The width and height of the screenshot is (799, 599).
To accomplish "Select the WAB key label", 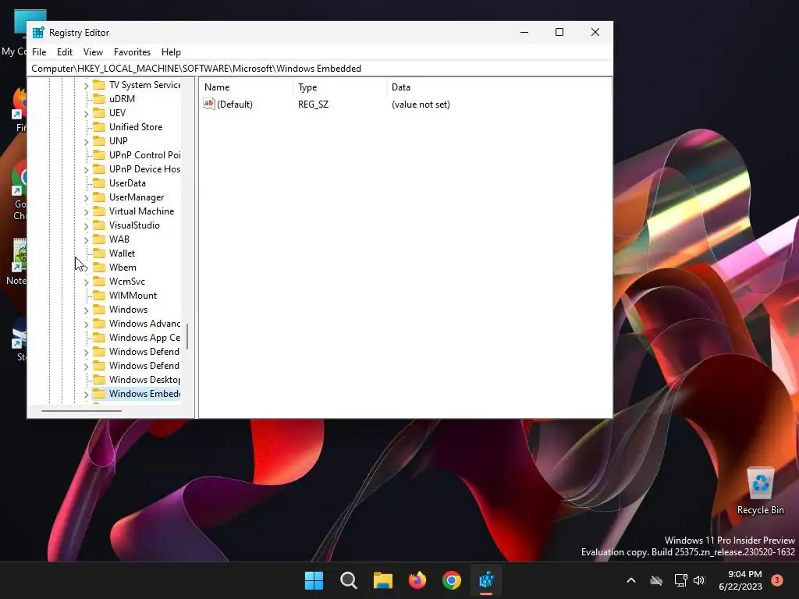I will [x=119, y=239].
